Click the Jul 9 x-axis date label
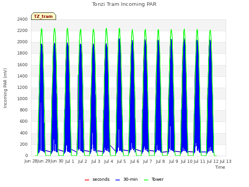This screenshot has height=187, width=249. coord(174,162)
